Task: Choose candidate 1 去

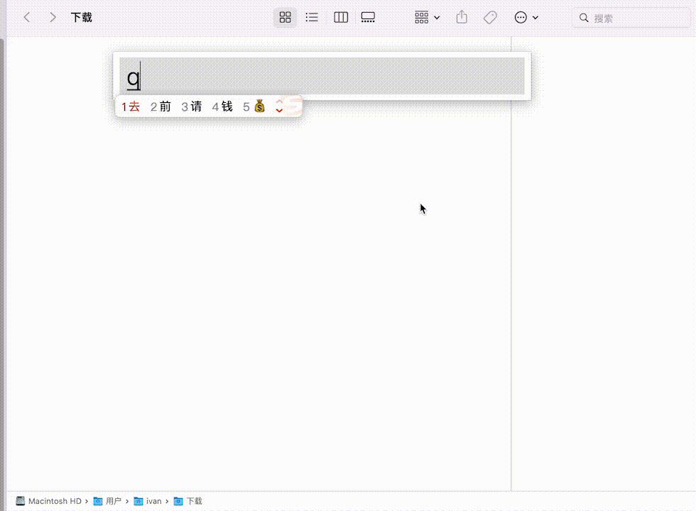Action: [x=131, y=106]
